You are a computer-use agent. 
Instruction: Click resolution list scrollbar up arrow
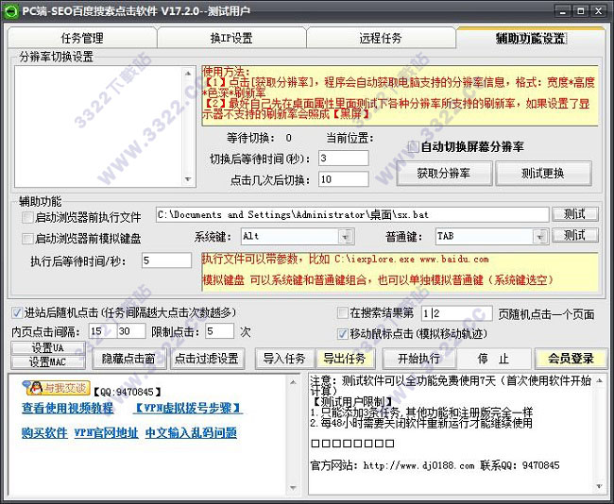click(188, 74)
